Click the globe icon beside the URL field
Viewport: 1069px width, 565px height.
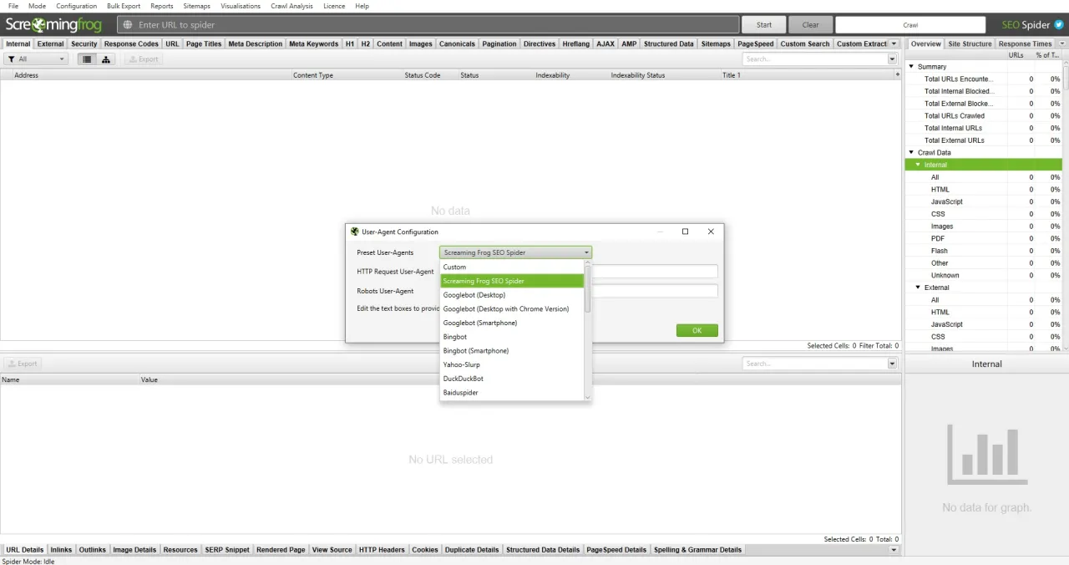127,24
